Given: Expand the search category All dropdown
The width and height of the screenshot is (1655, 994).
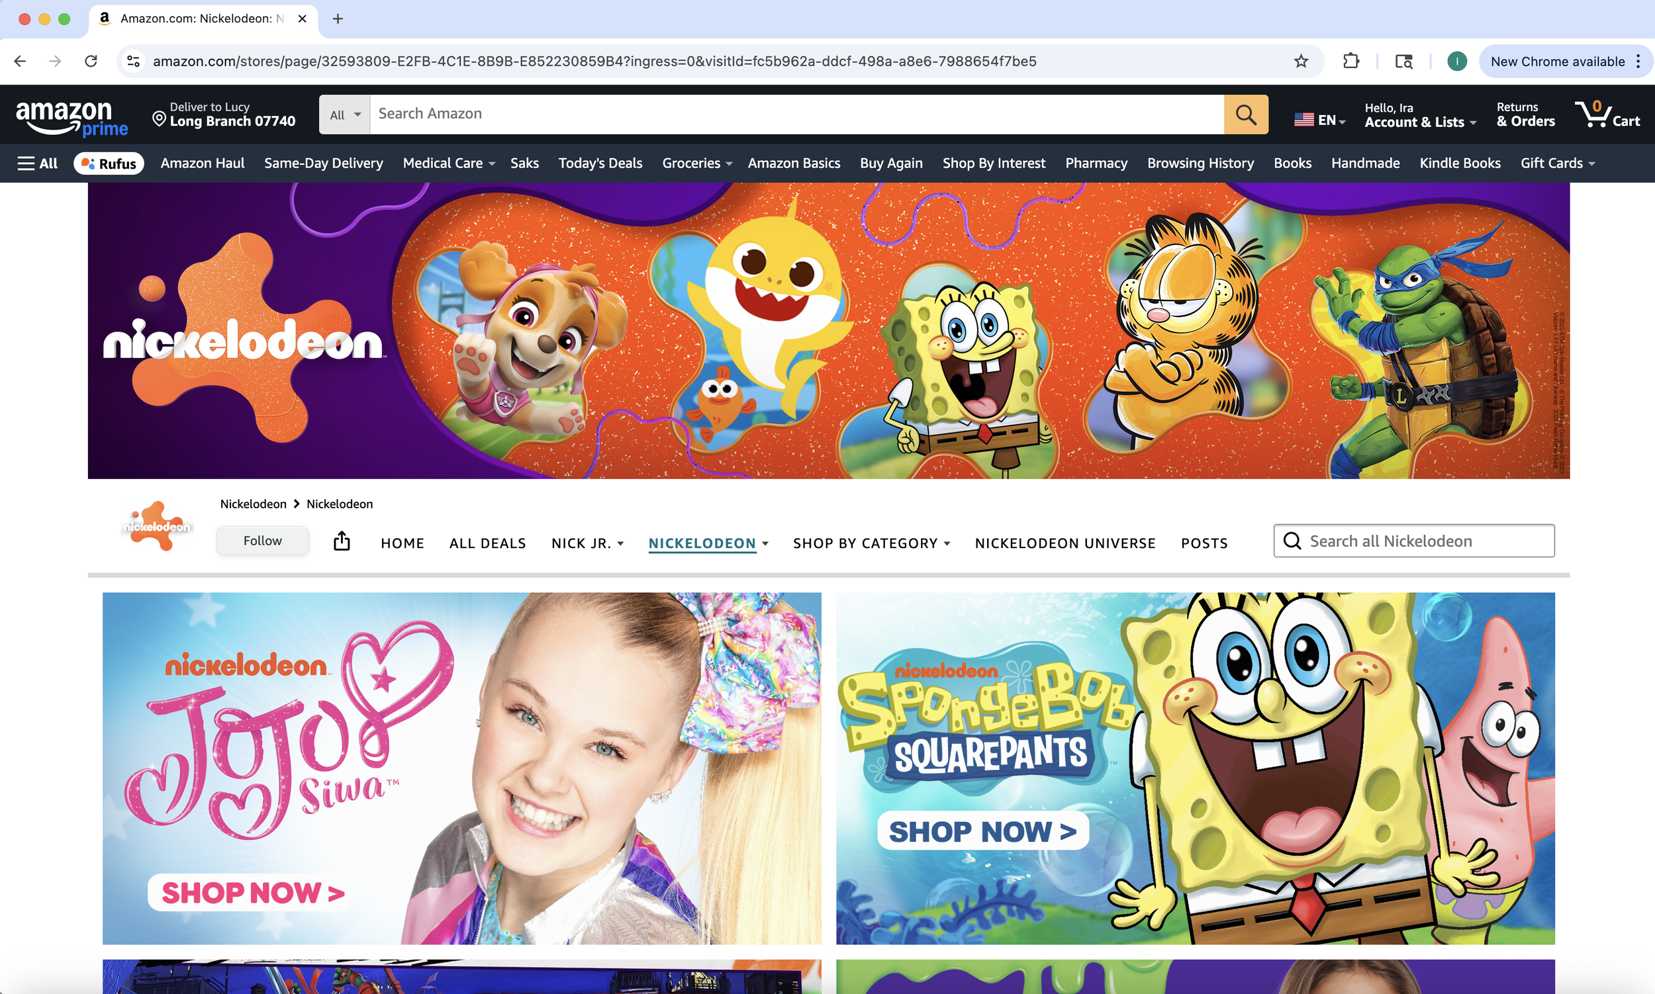Looking at the screenshot, I should 343,114.
